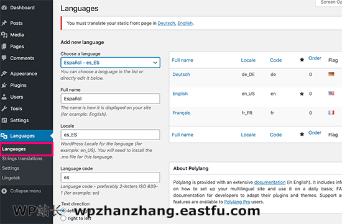342x224 pixels.
Task: Click Deutsch link in the notice
Action: (166, 23)
